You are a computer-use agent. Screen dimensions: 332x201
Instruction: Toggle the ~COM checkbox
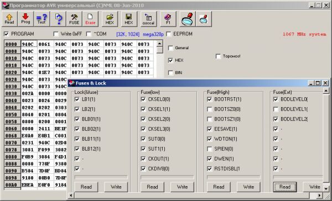tap(89, 34)
